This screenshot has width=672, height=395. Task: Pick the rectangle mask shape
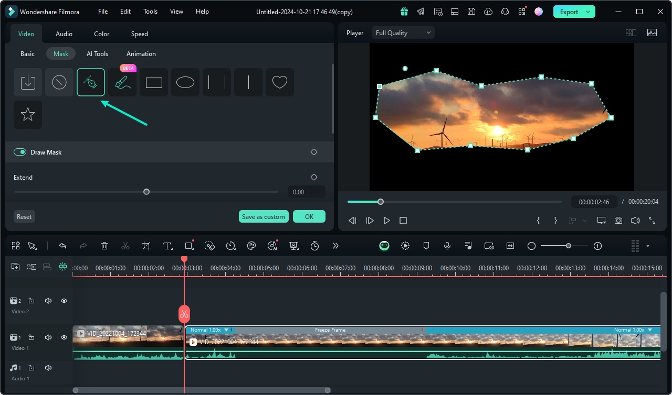pyautogui.click(x=154, y=82)
